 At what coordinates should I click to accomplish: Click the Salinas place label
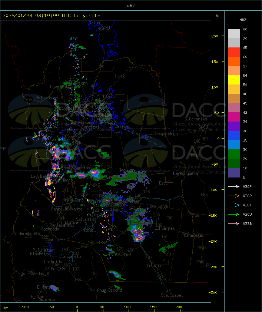pyautogui.click(x=83, y=219)
